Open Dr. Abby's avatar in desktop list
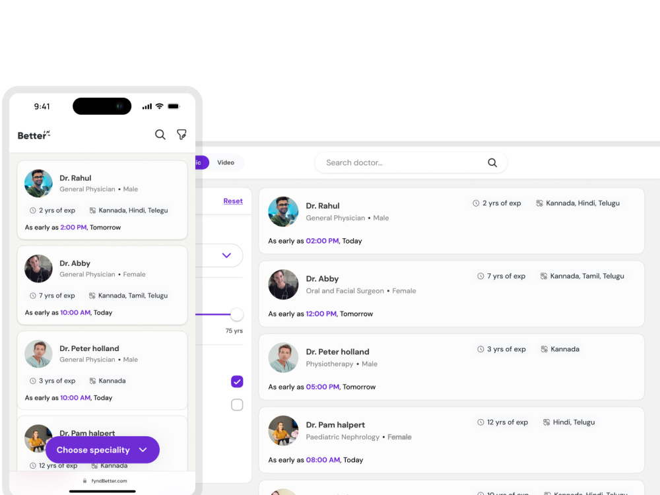This screenshot has width=660, height=495. pyautogui.click(x=283, y=284)
